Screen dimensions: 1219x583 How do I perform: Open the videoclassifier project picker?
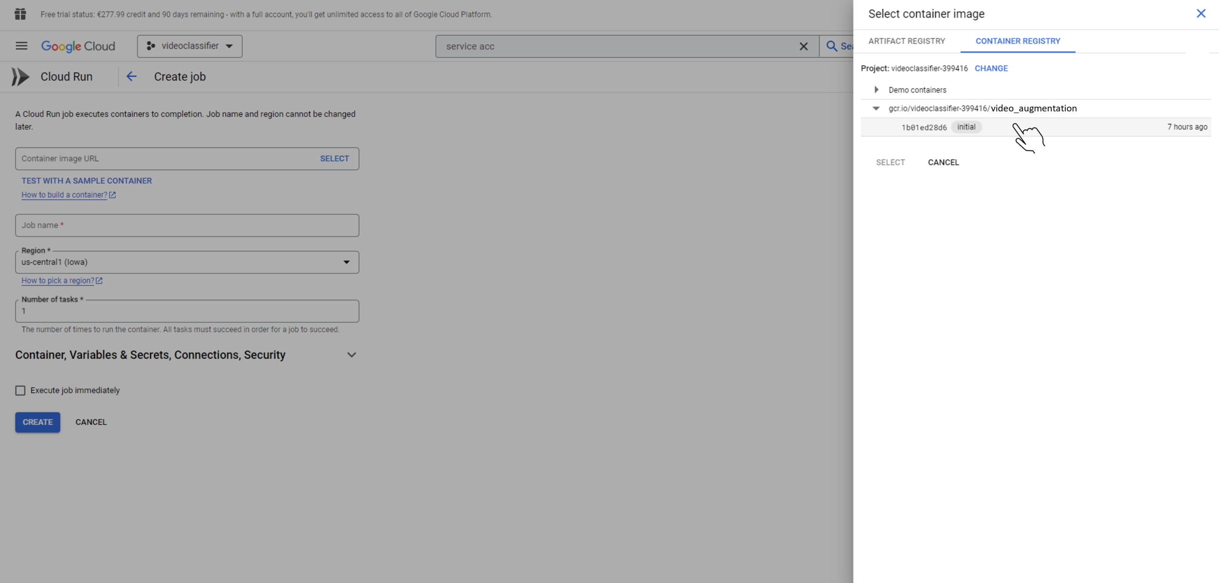click(x=190, y=46)
